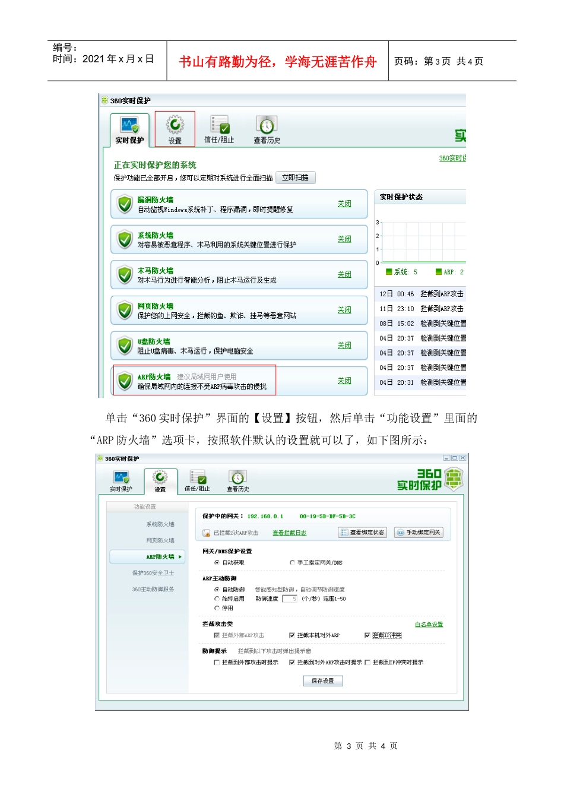Select ARP防火墙 item in settings sidebar
The width and height of the screenshot is (564, 798).
coord(147,557)
